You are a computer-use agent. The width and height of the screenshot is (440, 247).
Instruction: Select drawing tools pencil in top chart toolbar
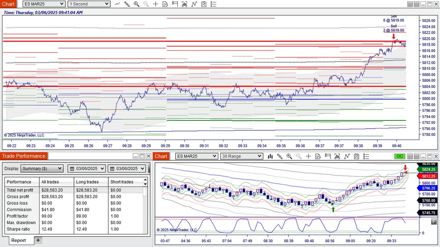pos(127,4)
